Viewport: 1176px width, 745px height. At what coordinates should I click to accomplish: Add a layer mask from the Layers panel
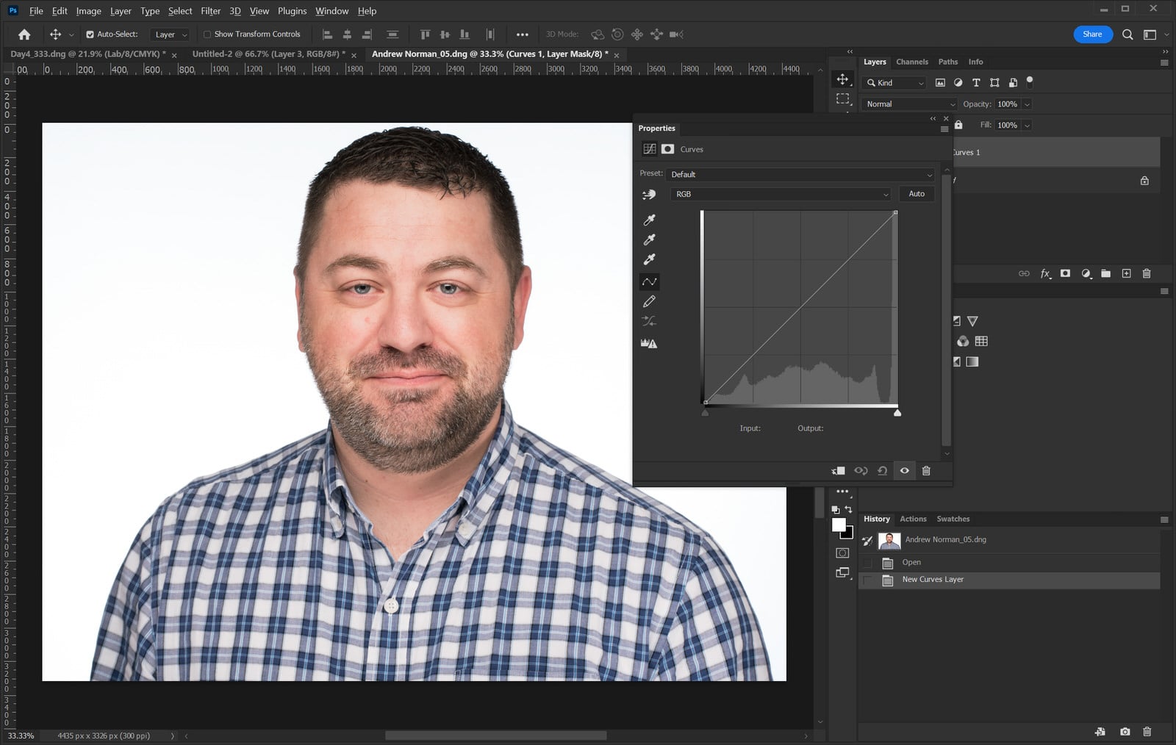coord(1065,273)
